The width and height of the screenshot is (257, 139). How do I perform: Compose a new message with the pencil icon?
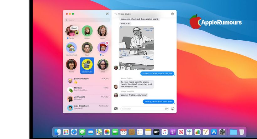[107, 14]
